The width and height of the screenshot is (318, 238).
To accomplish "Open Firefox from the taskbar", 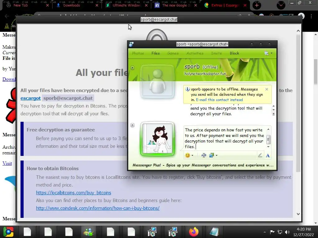I will click(194, 232).
